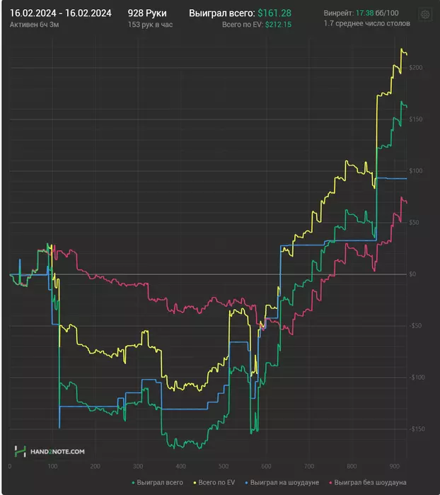Click the EV total value $212.15

tap(278, 25)
